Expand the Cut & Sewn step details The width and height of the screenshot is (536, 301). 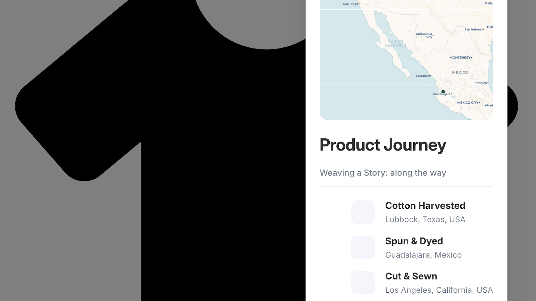(411, 277)
